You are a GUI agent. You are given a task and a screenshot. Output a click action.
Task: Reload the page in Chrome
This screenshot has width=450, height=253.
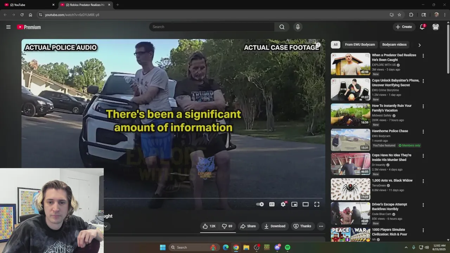[22, 15]
